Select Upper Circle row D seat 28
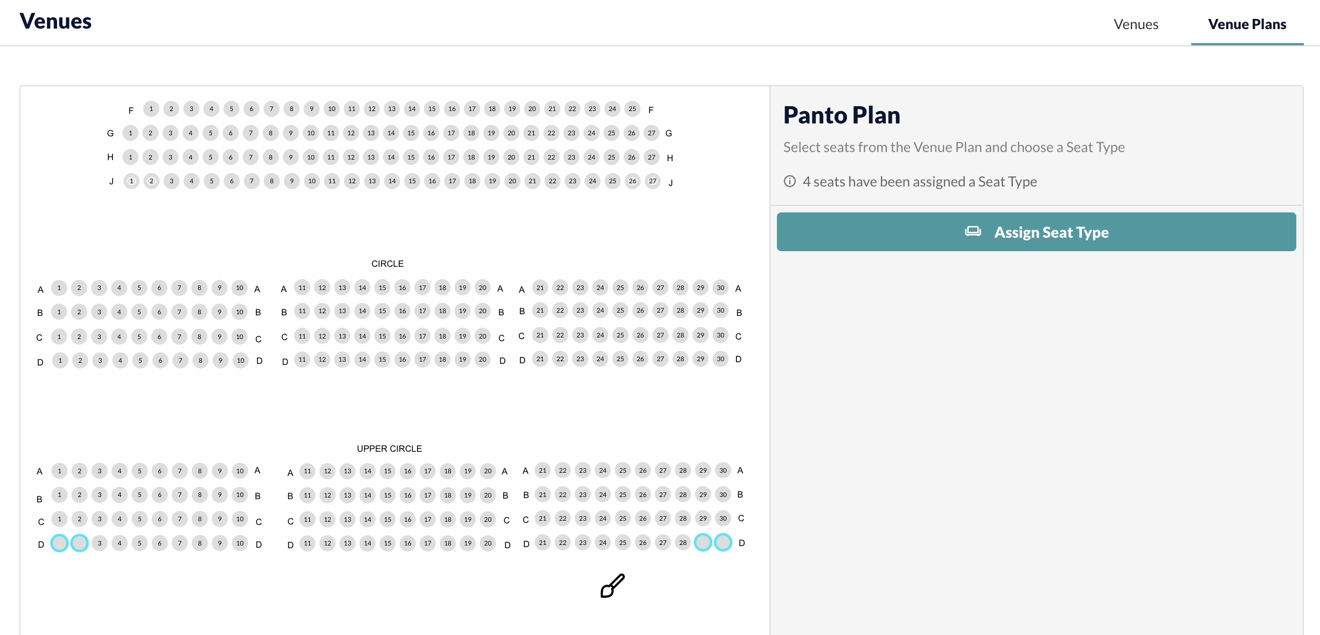This screenshot has height=635, width=1320. tap(683, 543)
